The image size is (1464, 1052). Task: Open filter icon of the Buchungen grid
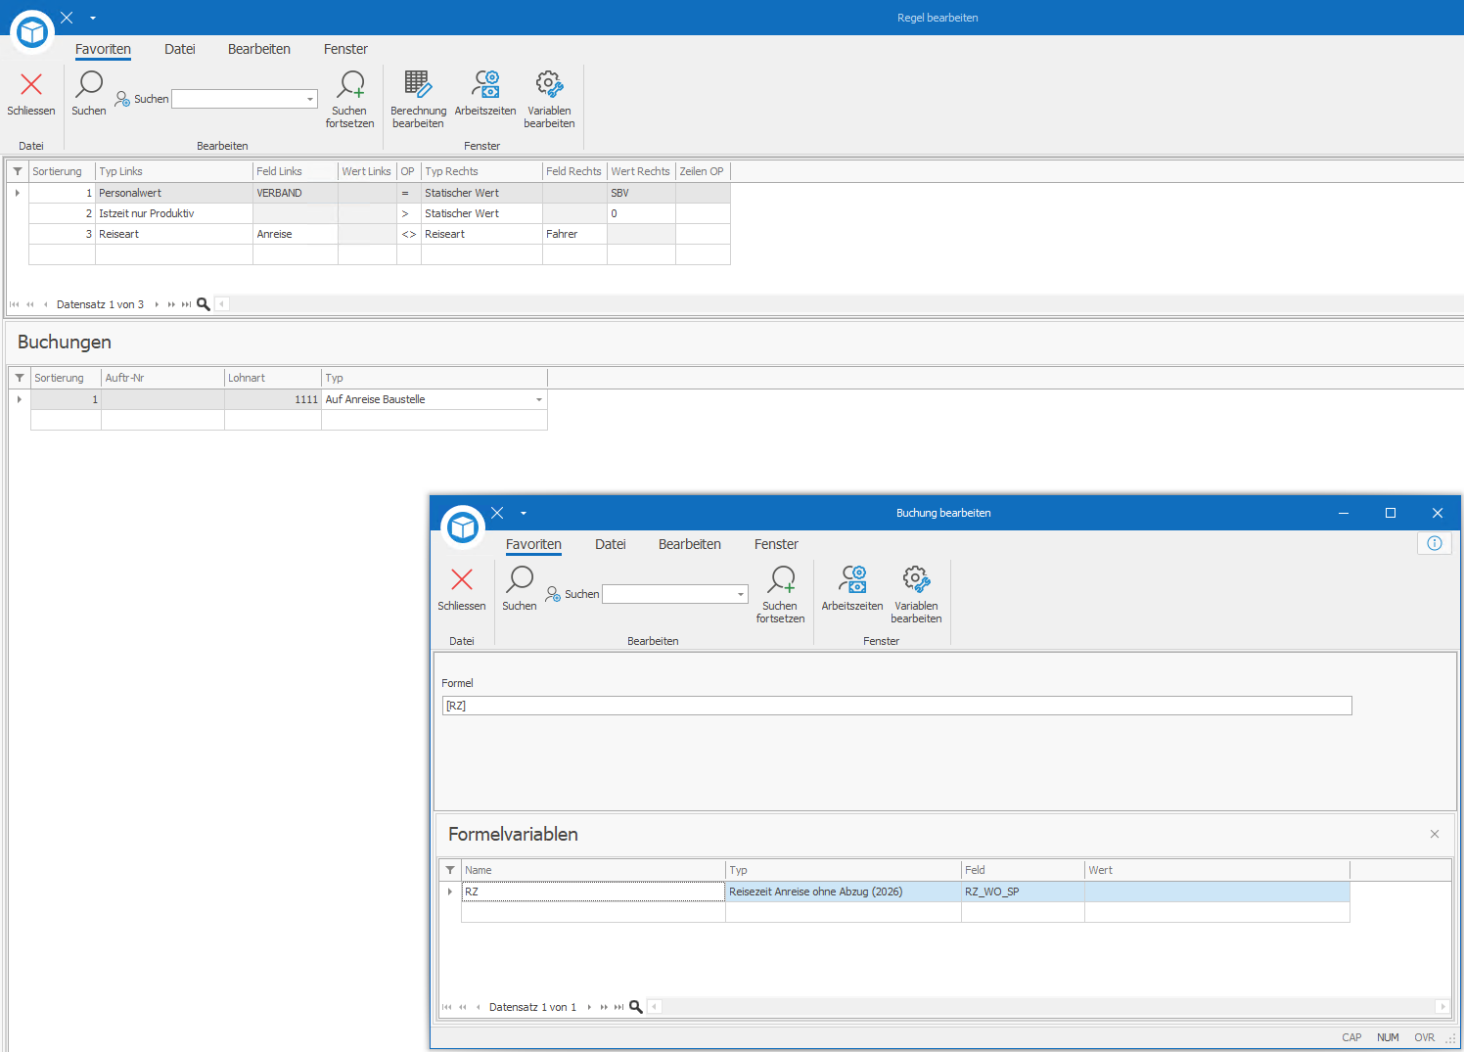coord(20,378)
